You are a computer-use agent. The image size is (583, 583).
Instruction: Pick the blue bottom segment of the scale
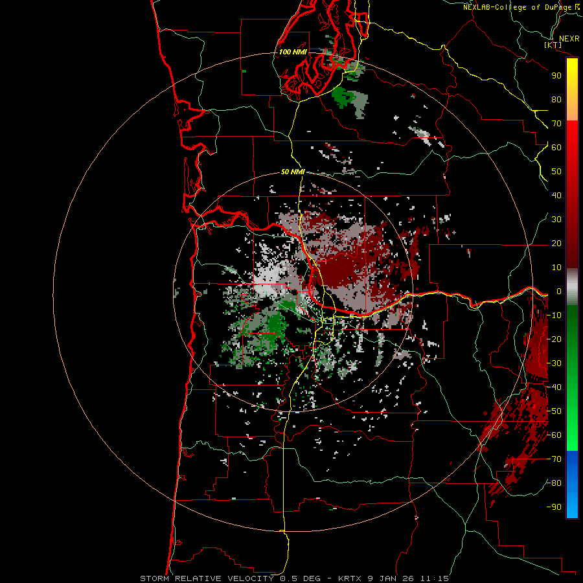(572, 485)
